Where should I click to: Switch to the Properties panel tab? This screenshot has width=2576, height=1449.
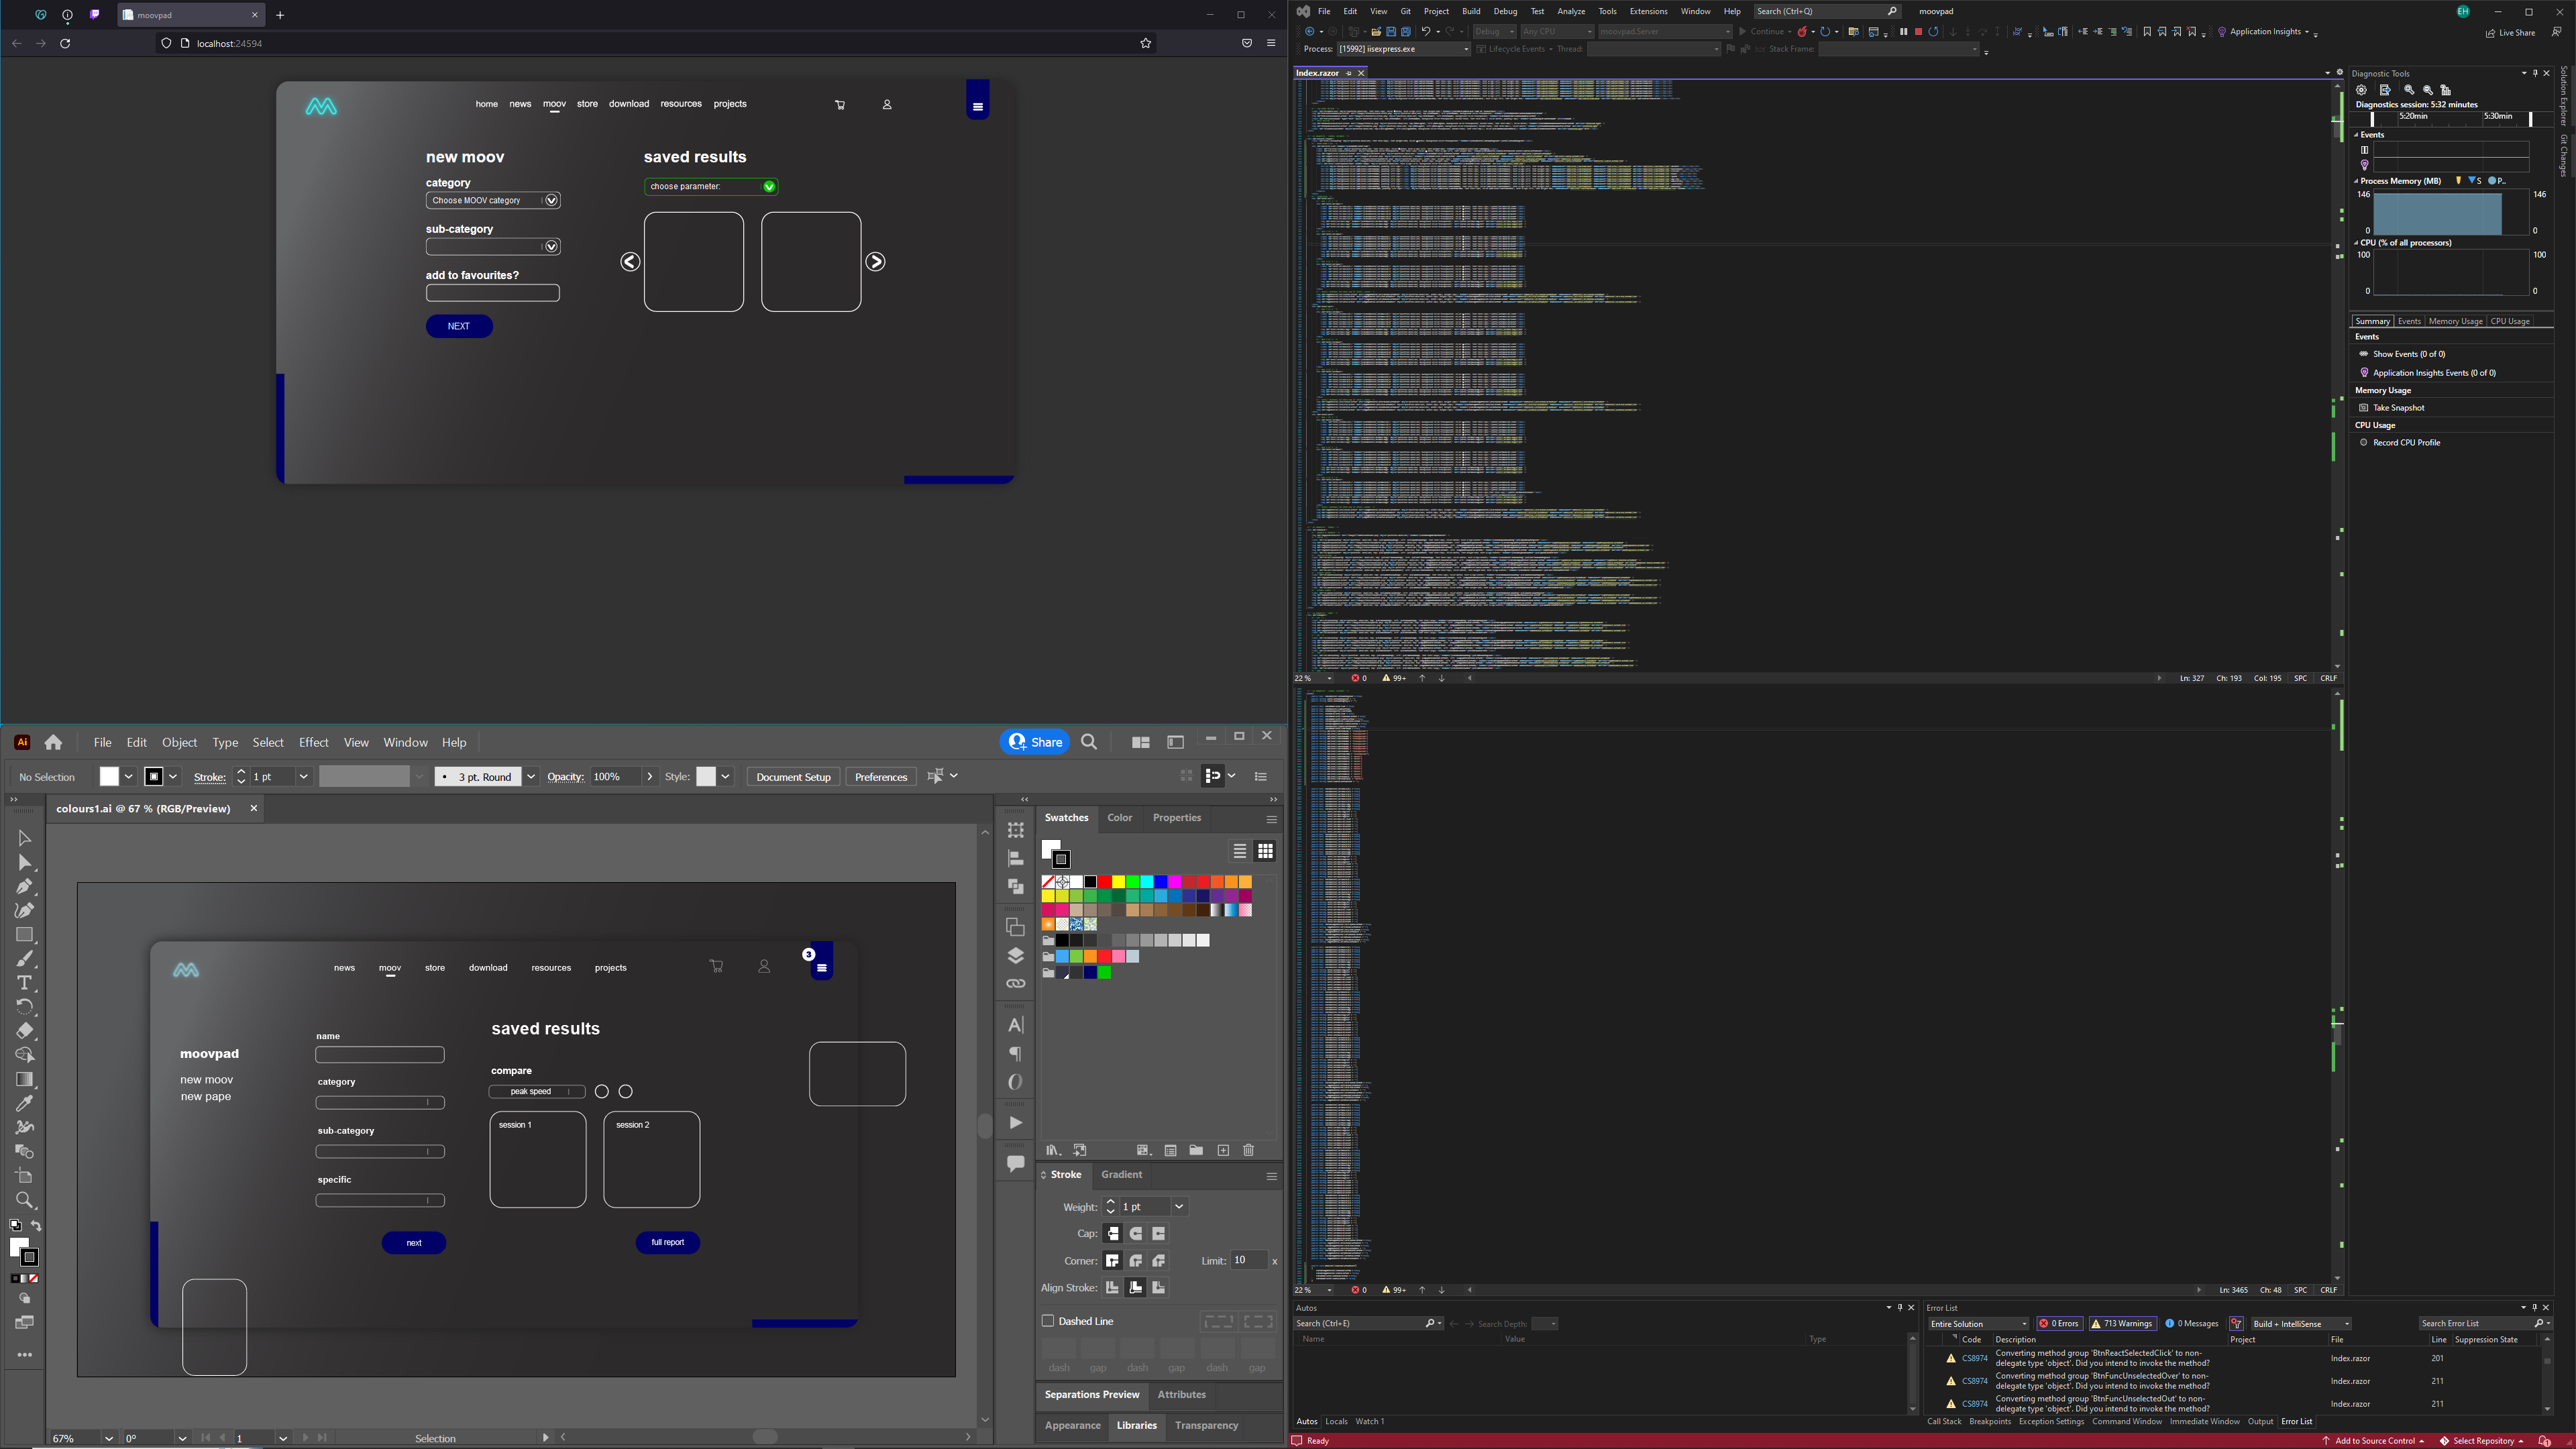pyautogui.click(x=1177, y=818)
